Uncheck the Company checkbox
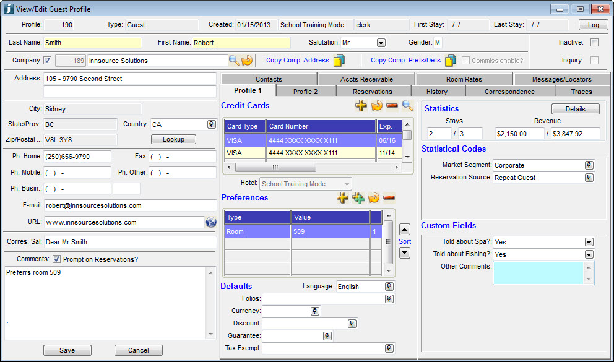 click(48, 61)
